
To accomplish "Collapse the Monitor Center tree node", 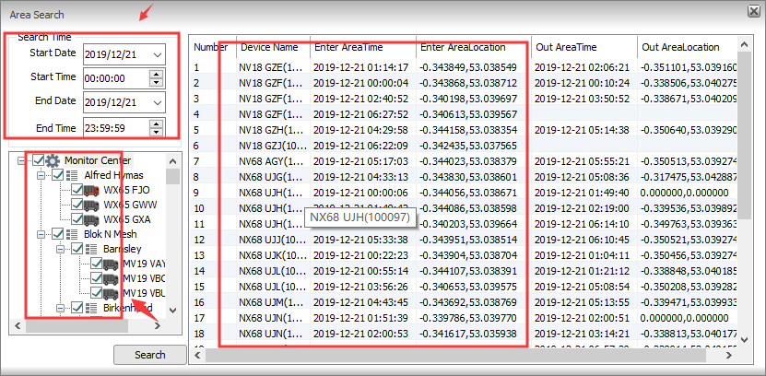I will coord(21,160).
